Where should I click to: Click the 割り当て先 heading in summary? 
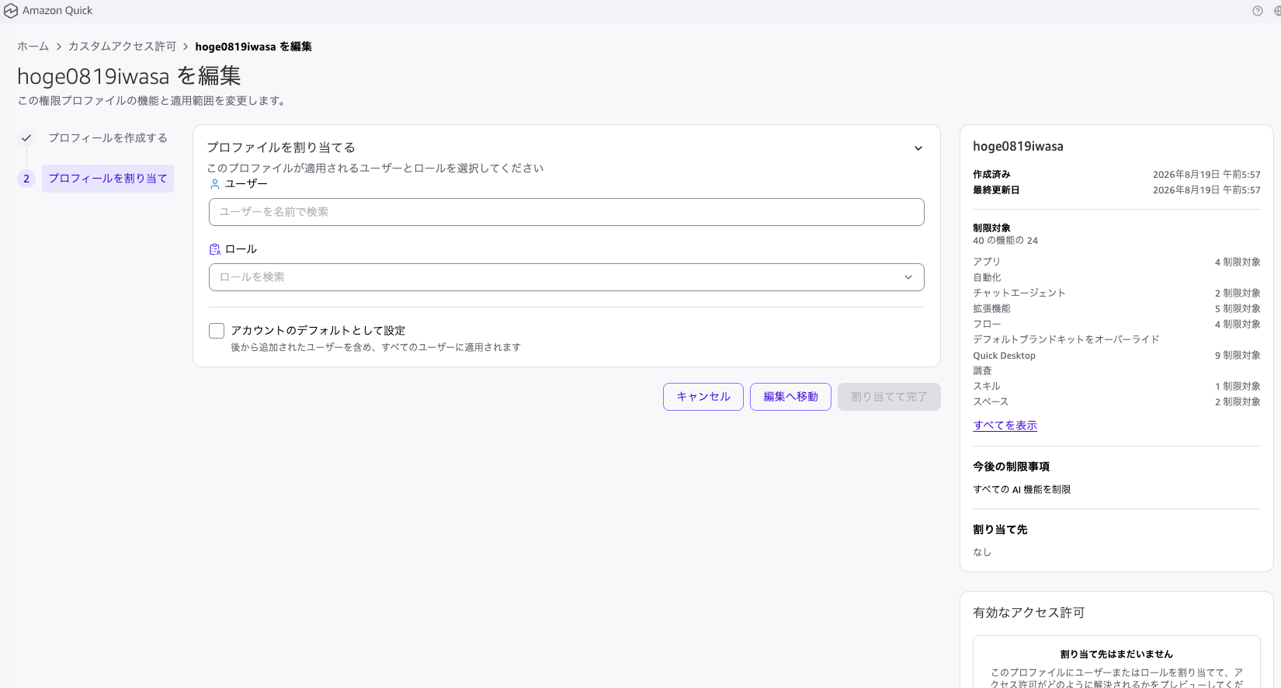coord(1000,530)
